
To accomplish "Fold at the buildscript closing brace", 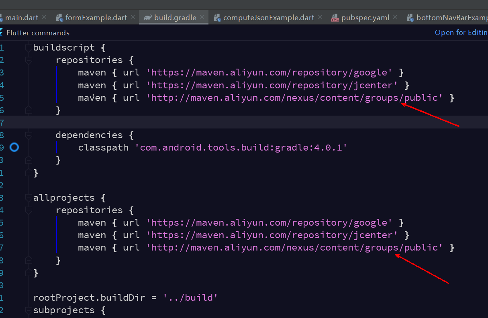I will [28, 173].
